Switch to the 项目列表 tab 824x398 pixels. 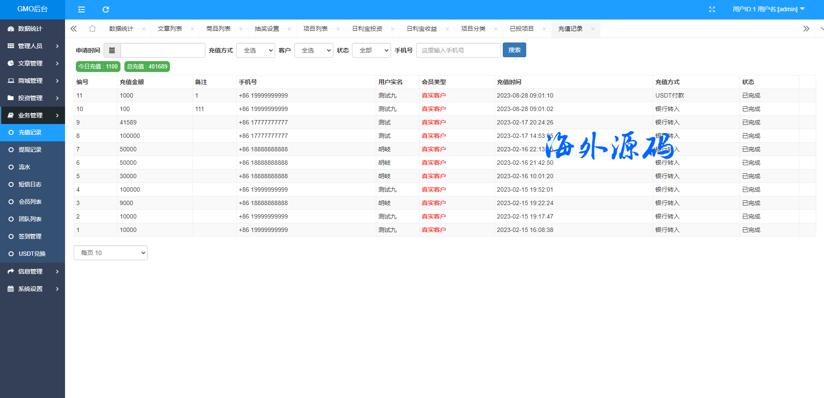pyautogui.click(x=316, y=29)
